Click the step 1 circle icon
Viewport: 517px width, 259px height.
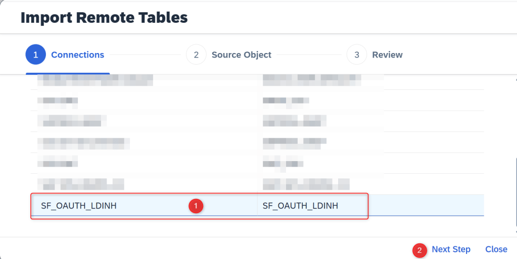(35, 55)
